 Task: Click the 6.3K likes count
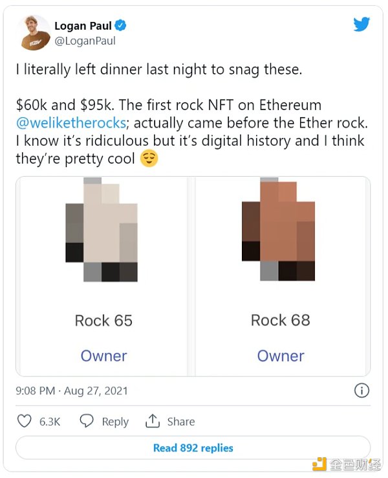click(x=50, y=421)
